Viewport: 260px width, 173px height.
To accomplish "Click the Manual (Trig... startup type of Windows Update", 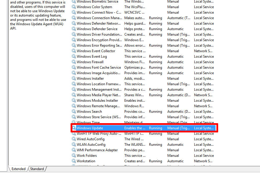I will pyautogui.click(x=178, y=128).
